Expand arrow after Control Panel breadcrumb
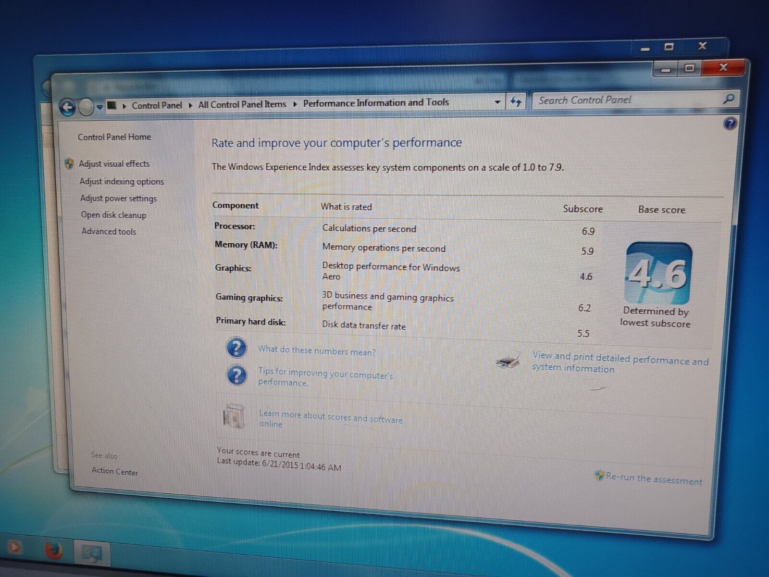769x577 pixels. (x=190, y=105)
